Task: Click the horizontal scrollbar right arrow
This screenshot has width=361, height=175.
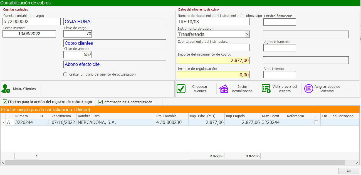Action: [x=357, y=163]
